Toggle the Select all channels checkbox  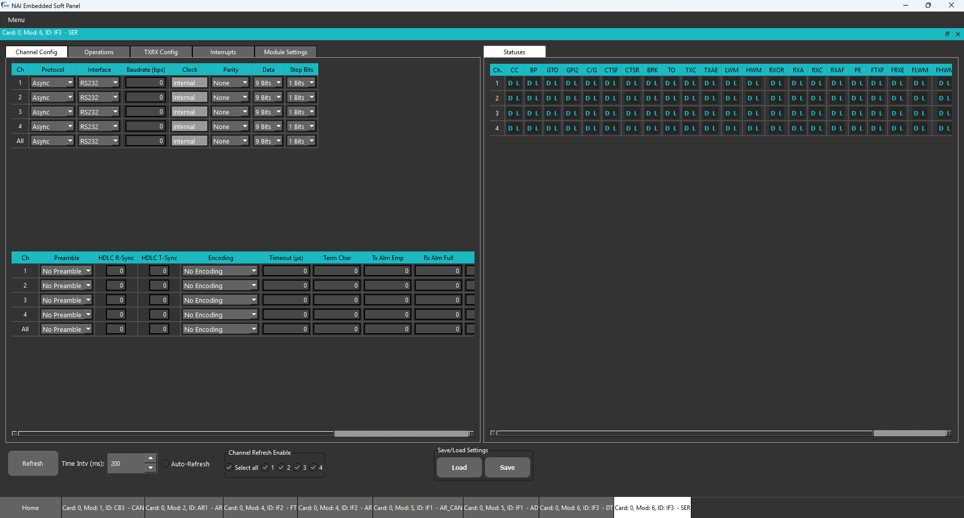point(229,468)
